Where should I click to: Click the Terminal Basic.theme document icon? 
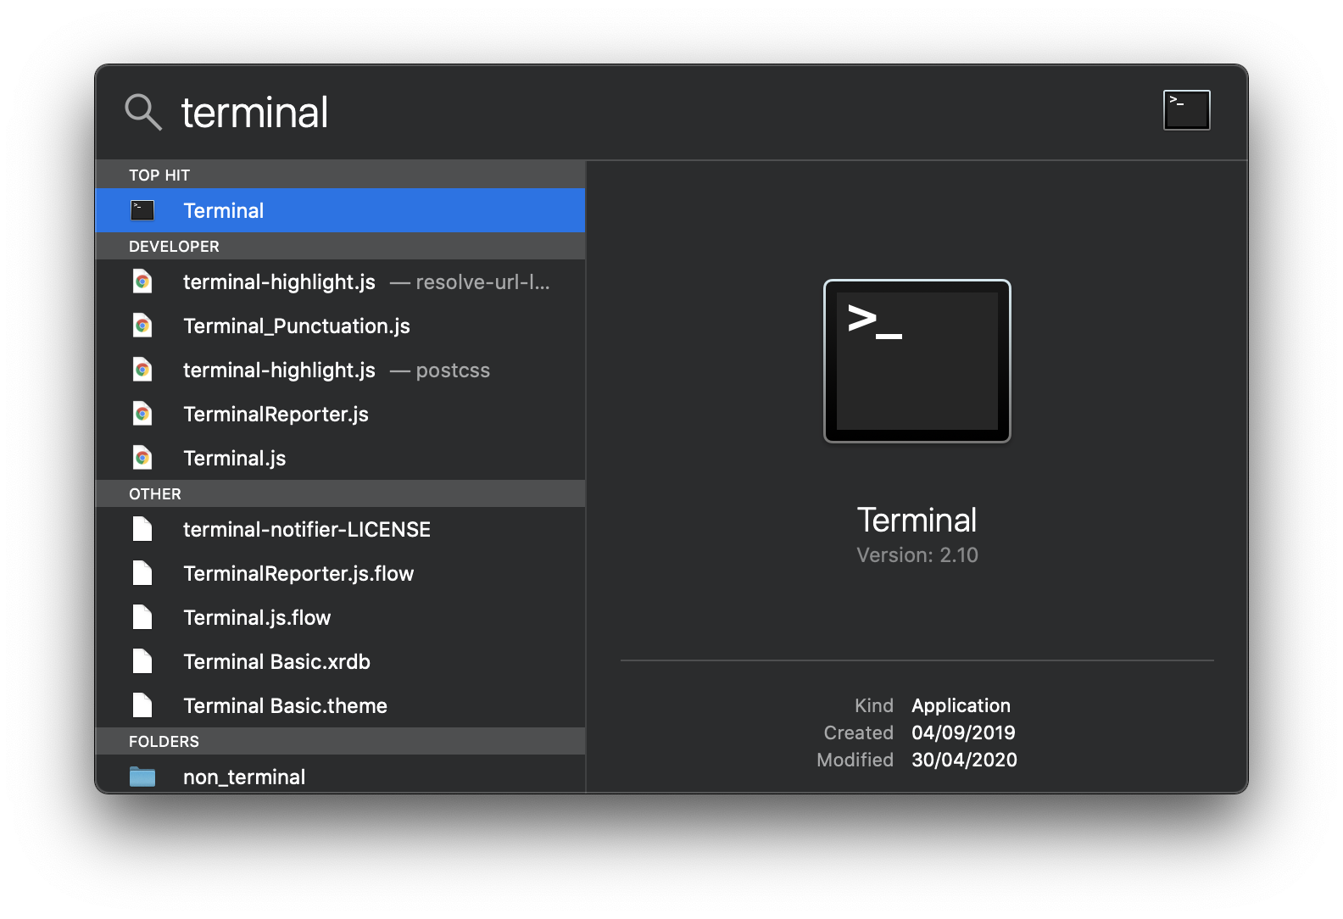click(x=142, y=705)
